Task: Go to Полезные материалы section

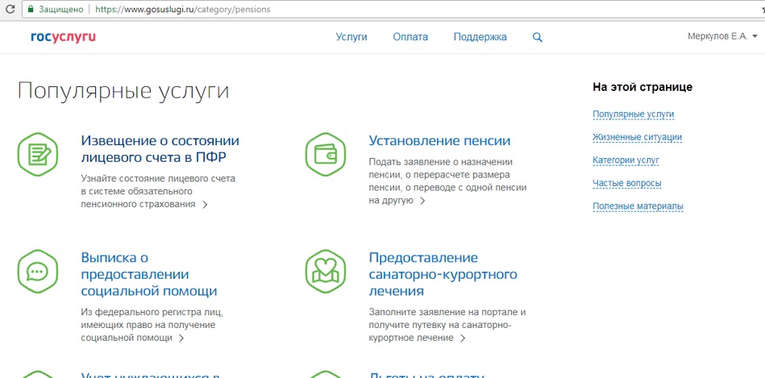Action: (x=638, y=206)
